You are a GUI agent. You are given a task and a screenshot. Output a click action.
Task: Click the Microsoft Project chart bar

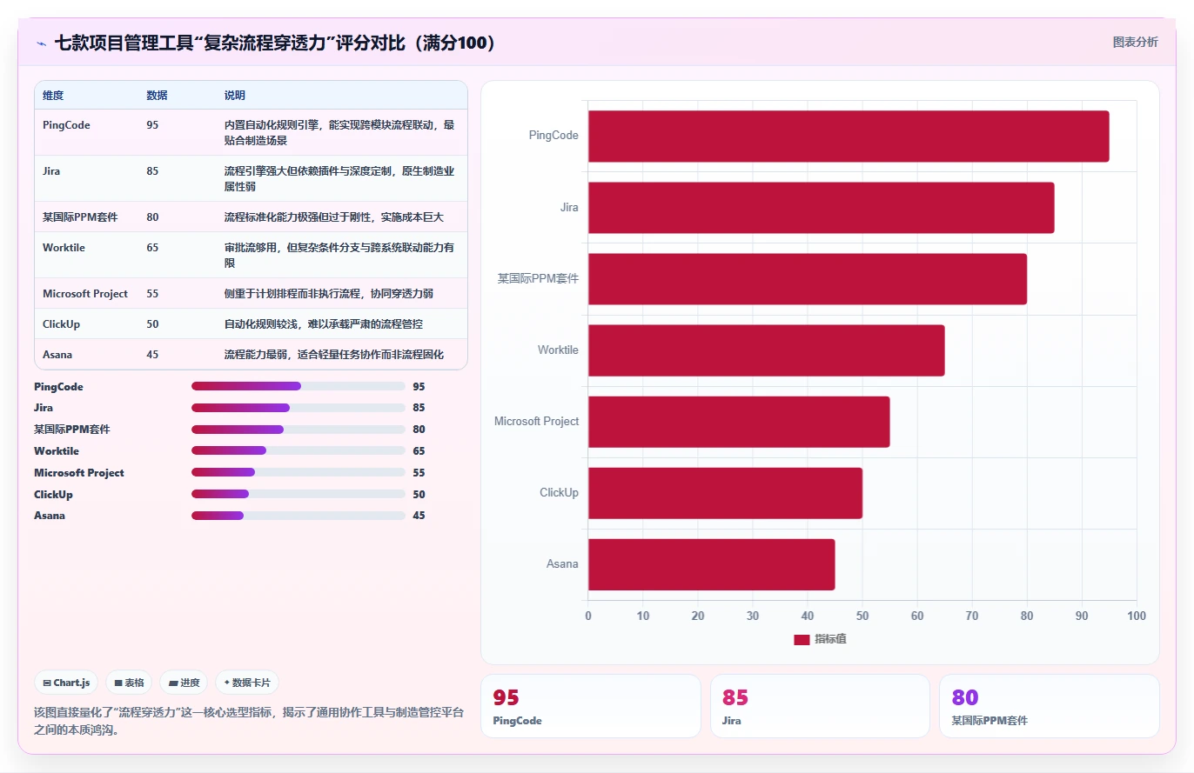tap(739, 422)
